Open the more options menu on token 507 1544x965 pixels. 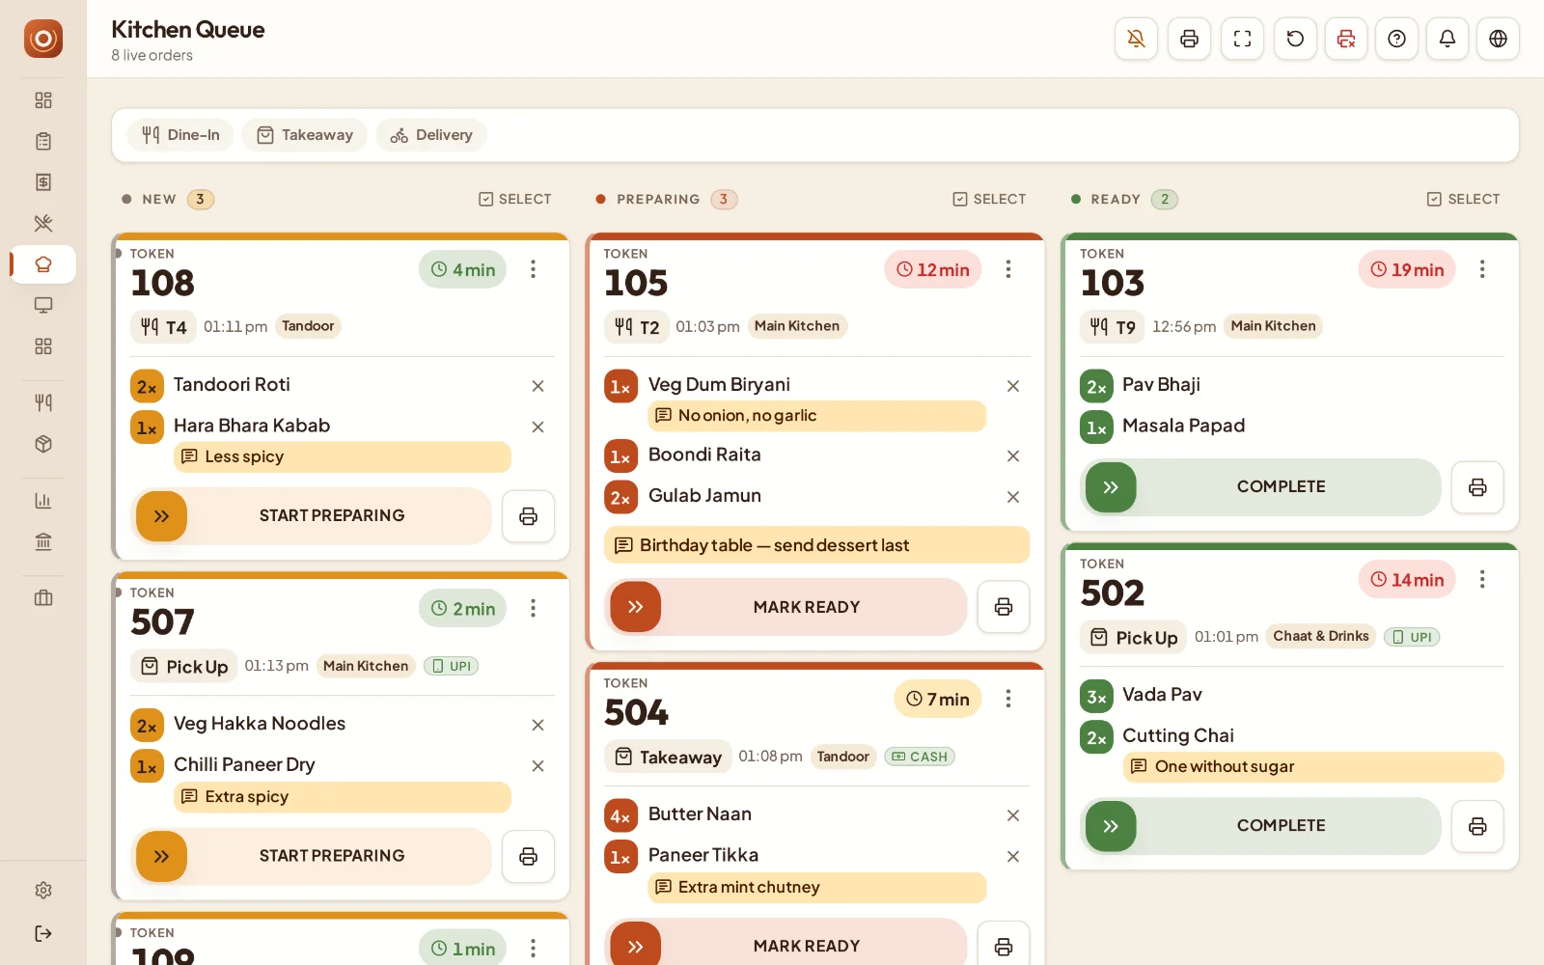[x=533, y=608]
